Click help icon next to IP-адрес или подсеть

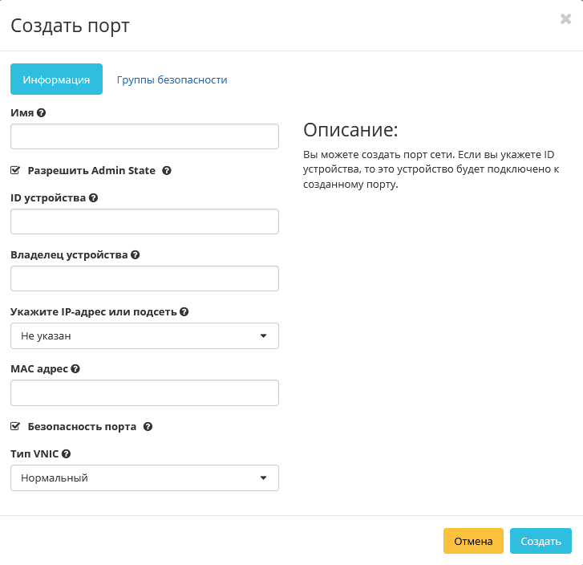[x=184, y=311]
